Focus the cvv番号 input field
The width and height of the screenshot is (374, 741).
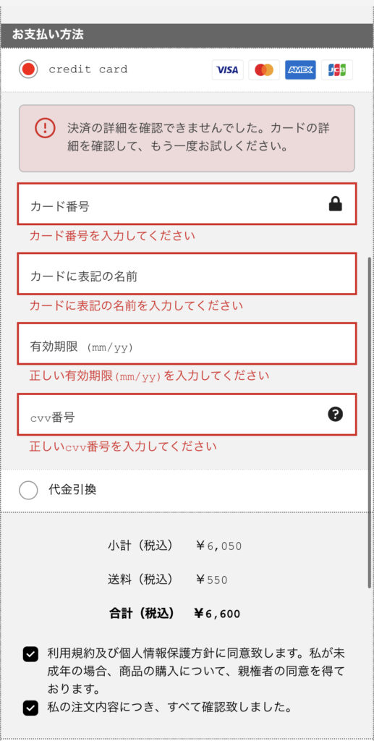(187, 414)
